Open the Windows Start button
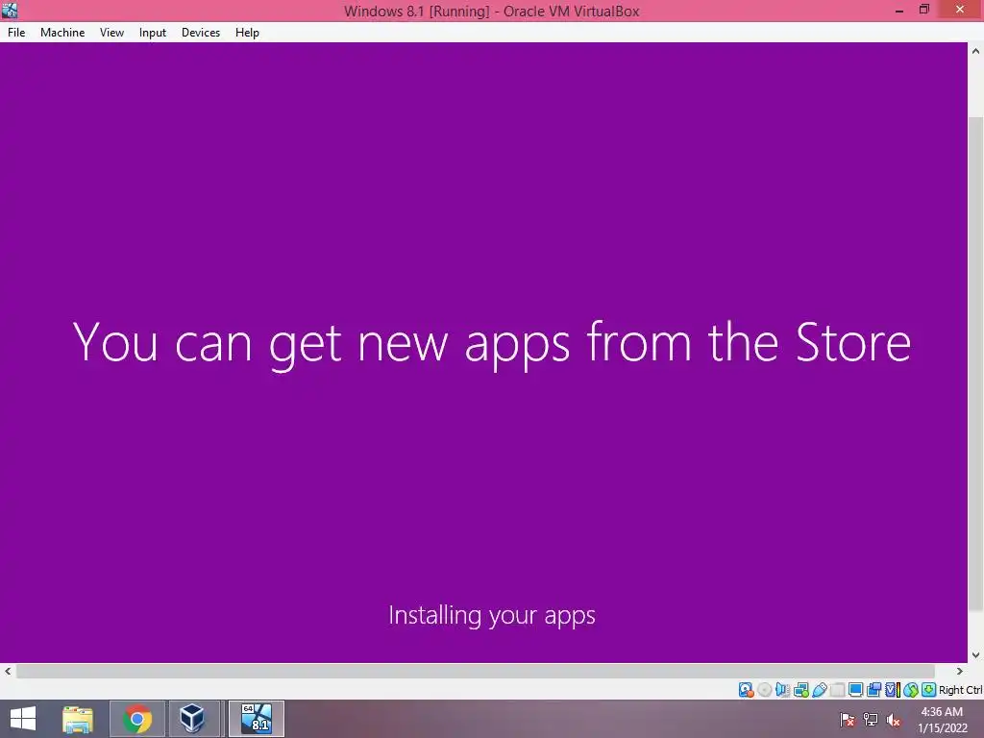Viewport: 984px width, 738px height. [23, 719]
